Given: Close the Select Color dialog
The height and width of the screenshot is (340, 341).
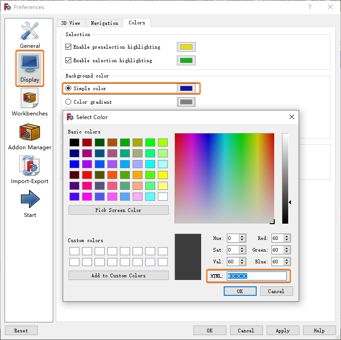Looking at the screenshot, I should click(292, 117).
